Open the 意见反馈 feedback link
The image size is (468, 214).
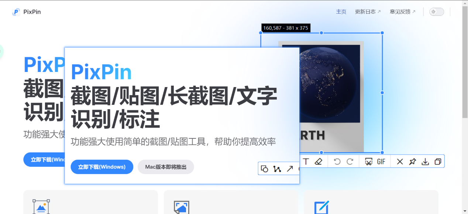point(400,11)
